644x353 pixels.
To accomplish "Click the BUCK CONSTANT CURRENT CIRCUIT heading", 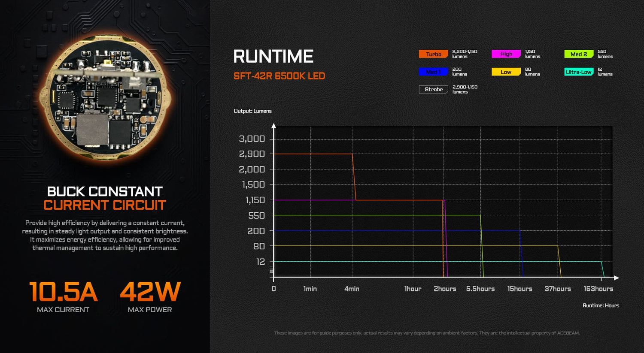I will [x=105, y=198].
